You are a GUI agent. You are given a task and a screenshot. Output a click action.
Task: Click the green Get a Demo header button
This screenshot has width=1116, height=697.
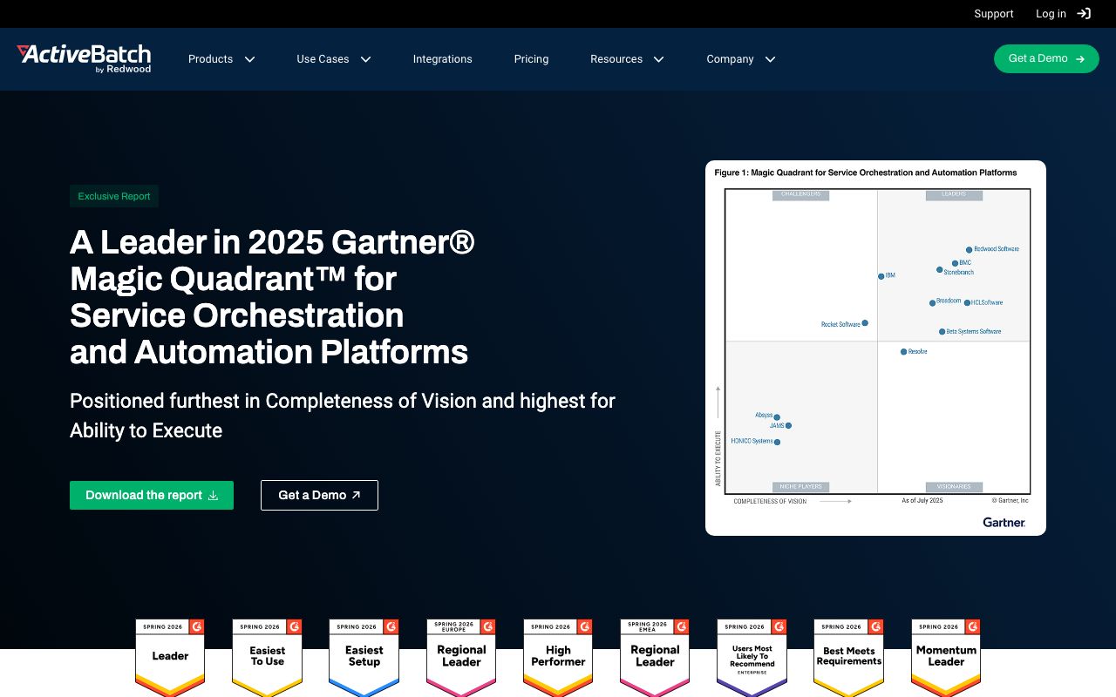tap(1046, 58)
